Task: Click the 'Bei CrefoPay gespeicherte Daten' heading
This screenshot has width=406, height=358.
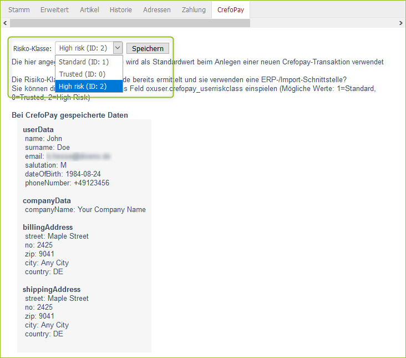Action: click(x=70, y=115)
